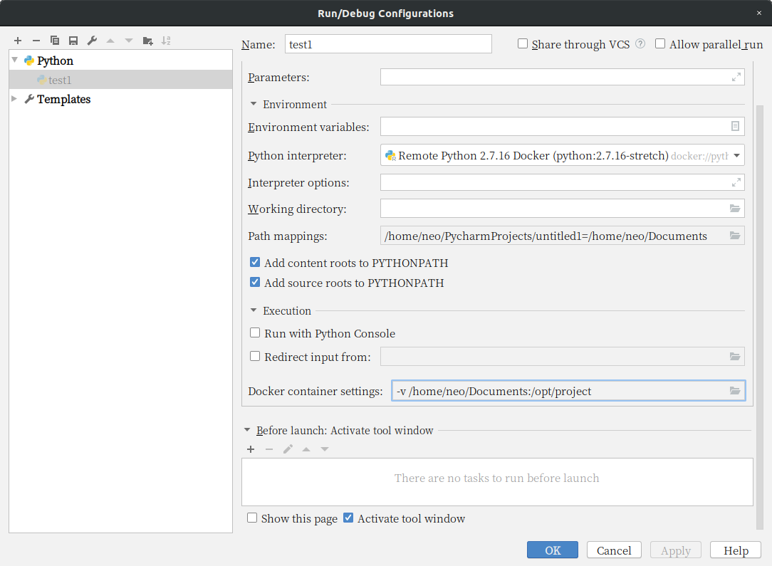
Task: Click the Cancel button
Action: click(x=614, y=550)
